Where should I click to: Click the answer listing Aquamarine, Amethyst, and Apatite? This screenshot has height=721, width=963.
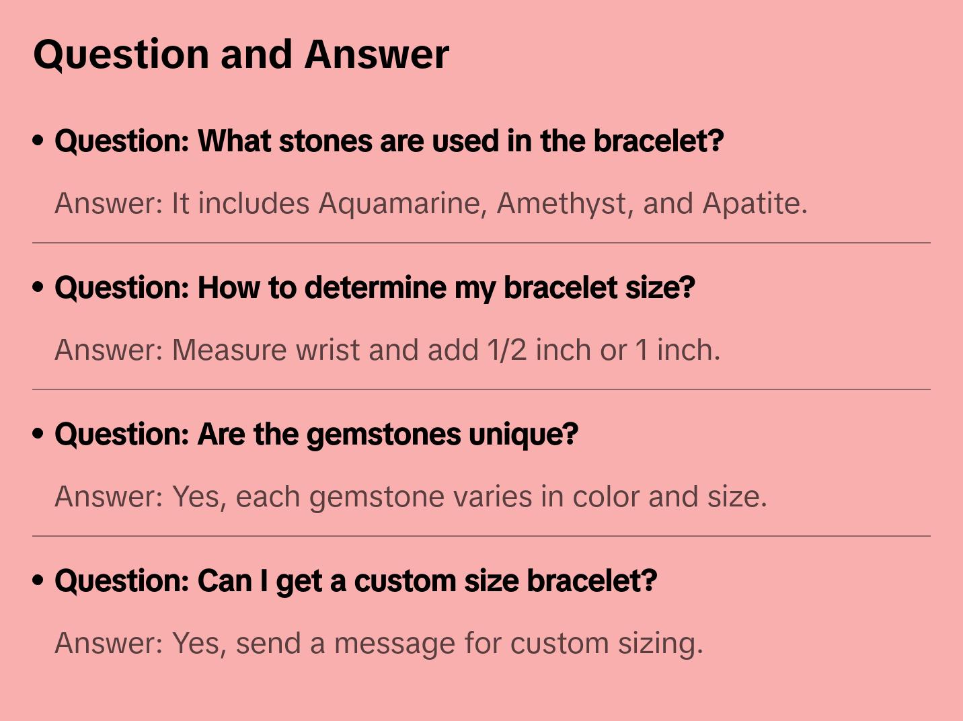[x=430, y=203]
